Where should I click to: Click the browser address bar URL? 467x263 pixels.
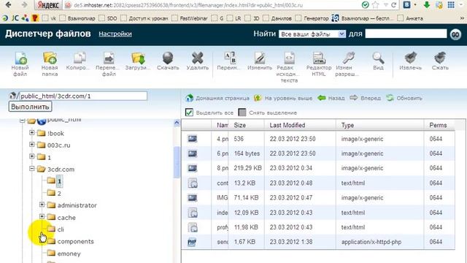188,5
